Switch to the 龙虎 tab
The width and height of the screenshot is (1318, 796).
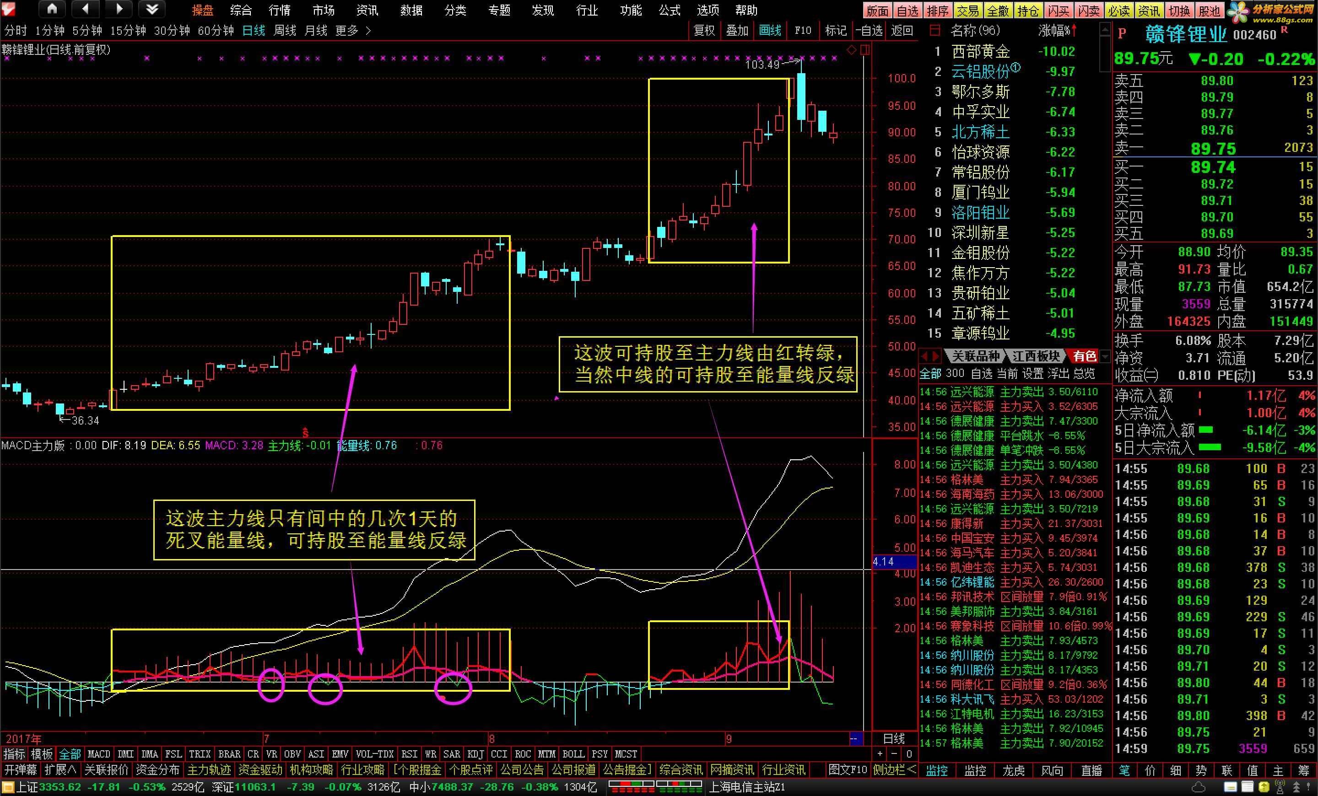1014,770
